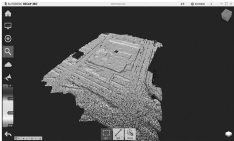Click the sign-in text in title bar

click(182, 4)
